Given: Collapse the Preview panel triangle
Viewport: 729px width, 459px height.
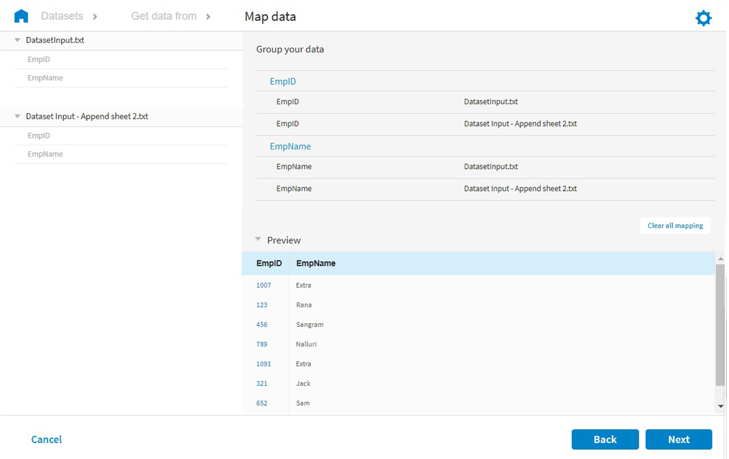Looking at the screenshot, I should [x=259, y=240].
